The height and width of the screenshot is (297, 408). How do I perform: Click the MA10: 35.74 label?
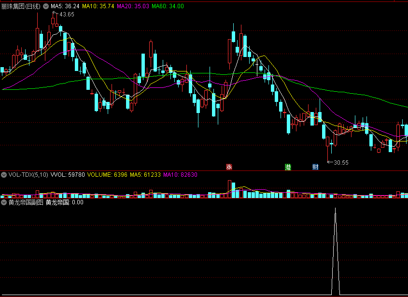(98, 6)
